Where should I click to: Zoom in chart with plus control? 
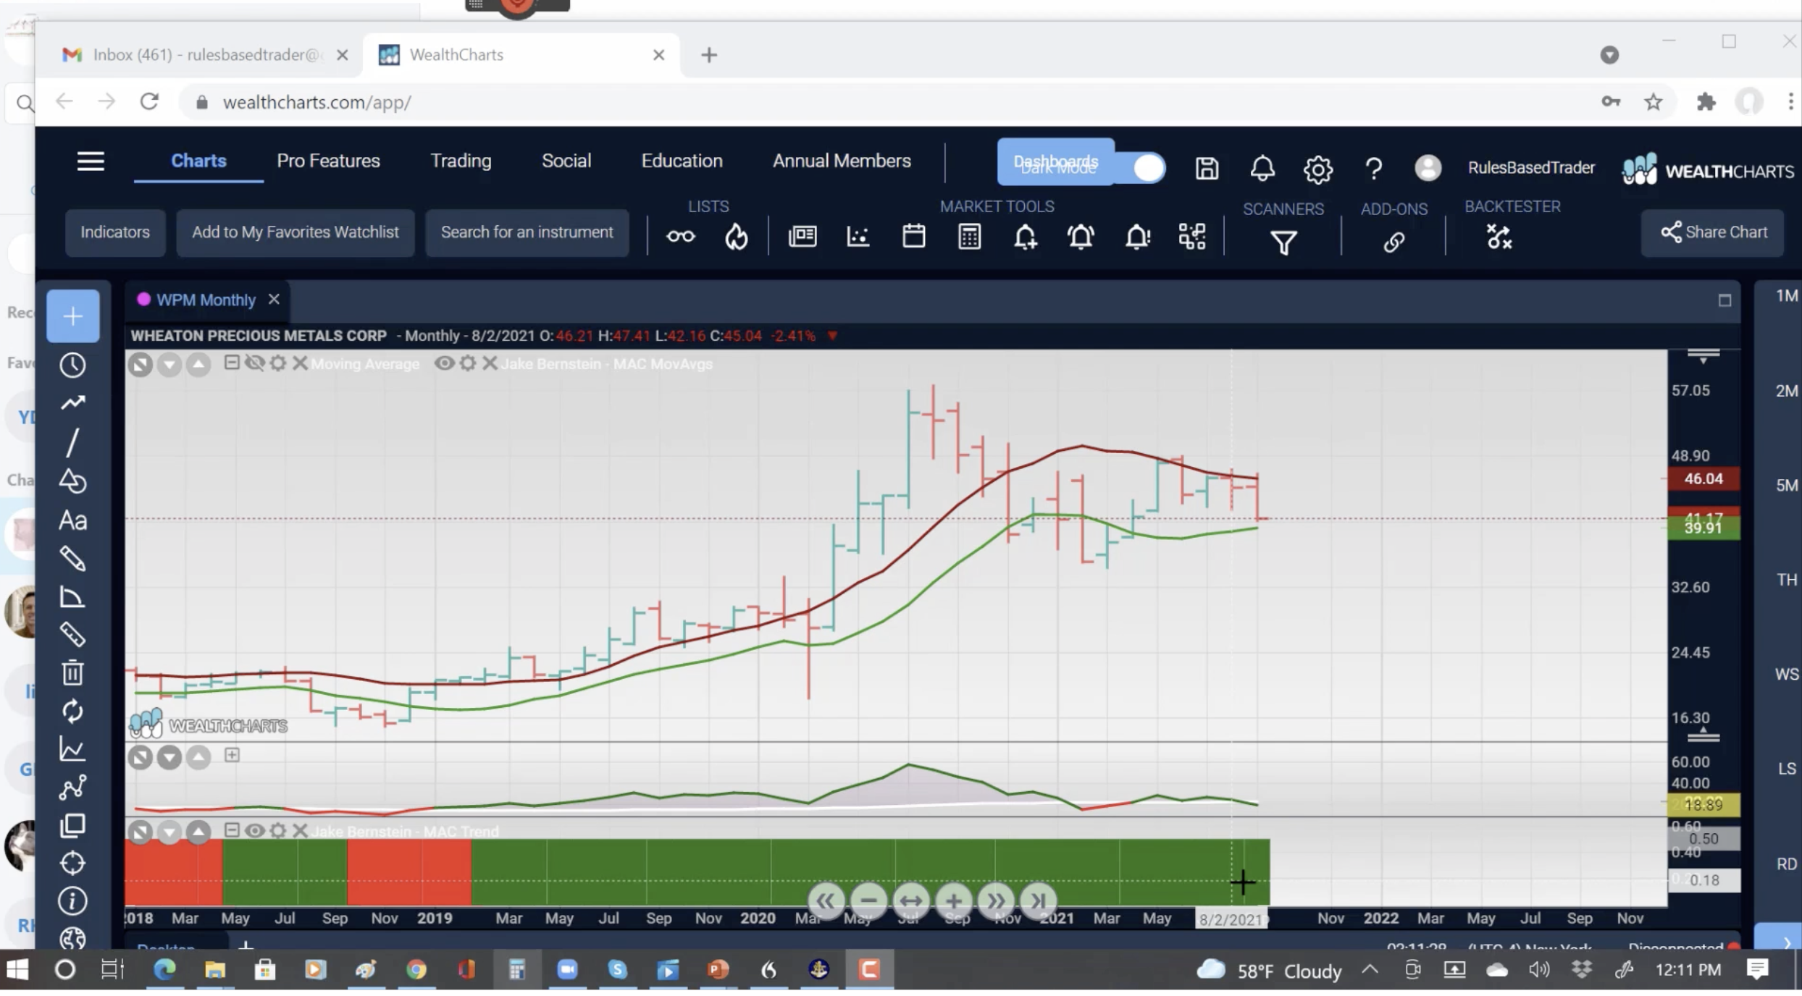(x=953, y=901)
